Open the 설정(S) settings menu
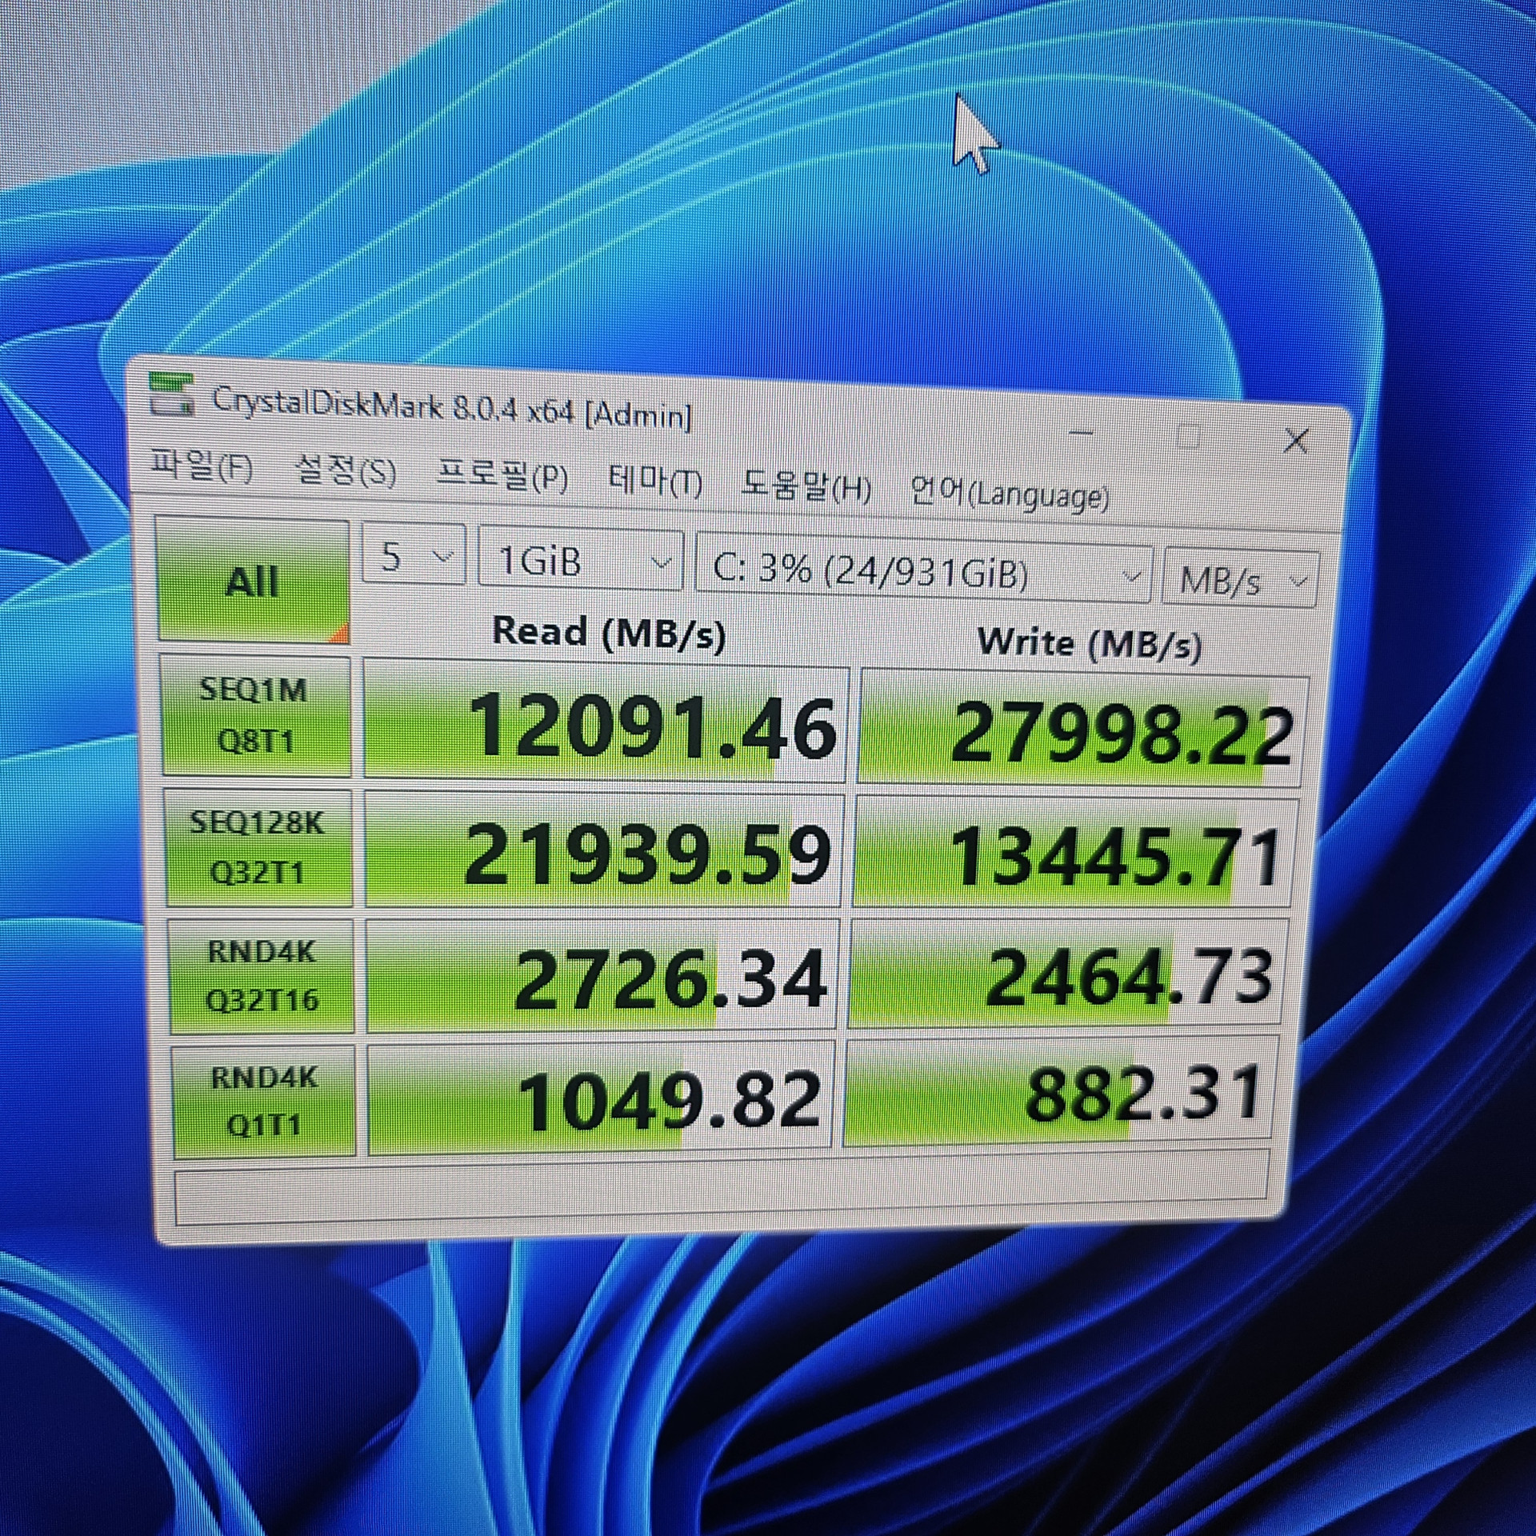The height and width of the screenshot is (1536, 1536). [346, 471]
